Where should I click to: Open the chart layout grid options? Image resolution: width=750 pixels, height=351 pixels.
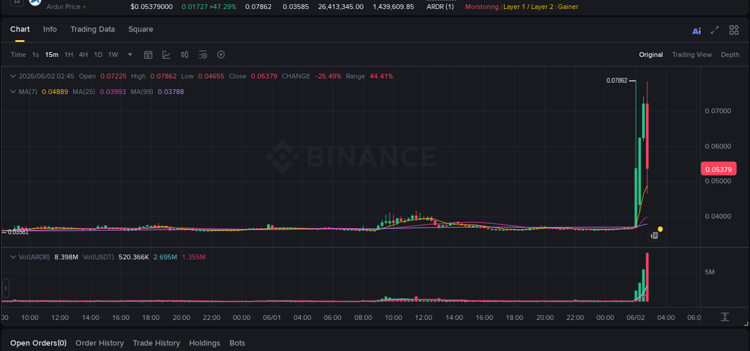tap(734, 30)
